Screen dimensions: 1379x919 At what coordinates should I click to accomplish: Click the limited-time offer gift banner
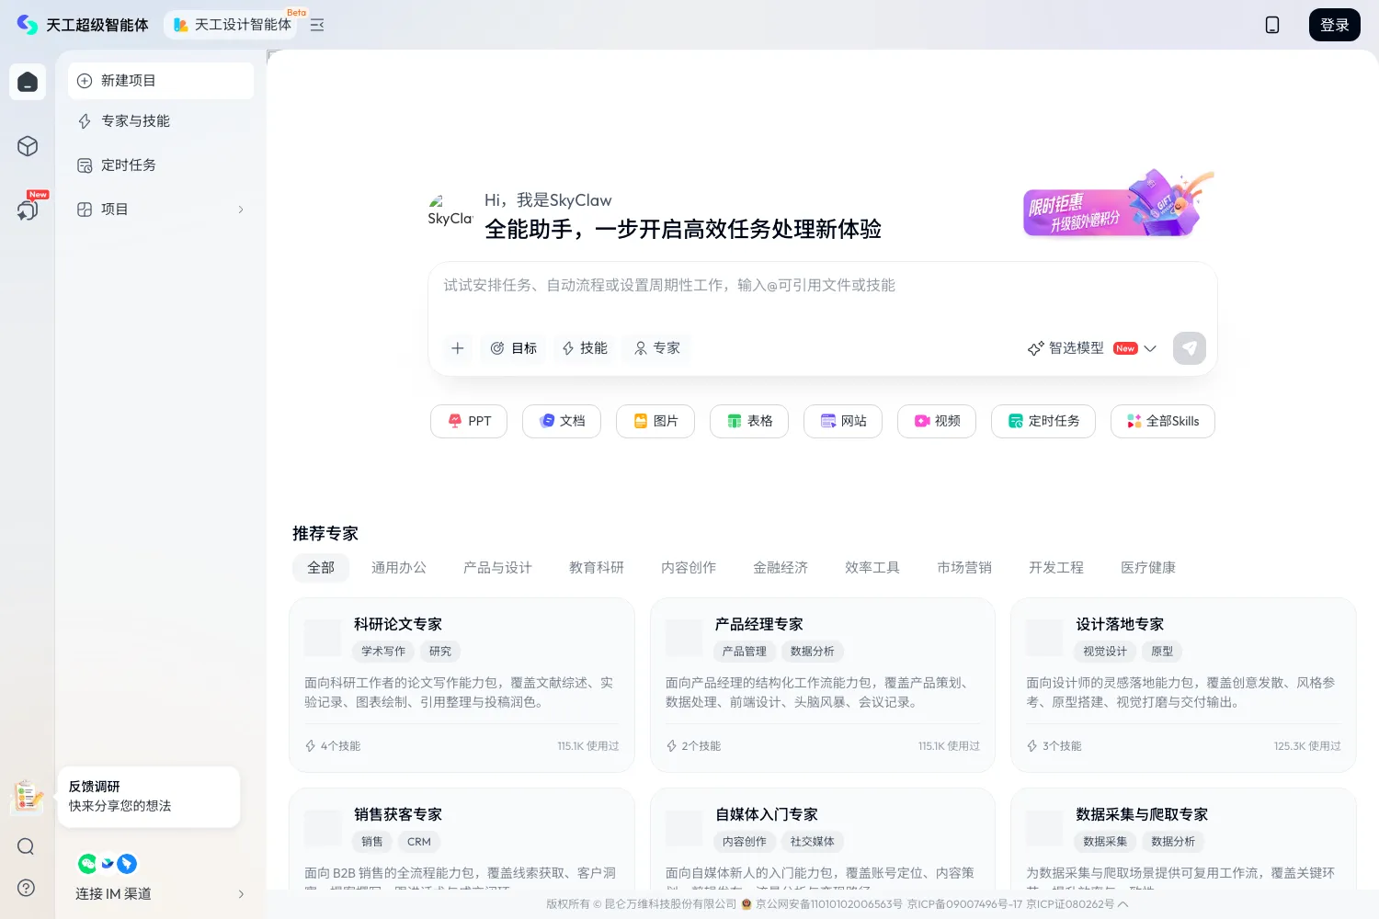point(1119,204)
